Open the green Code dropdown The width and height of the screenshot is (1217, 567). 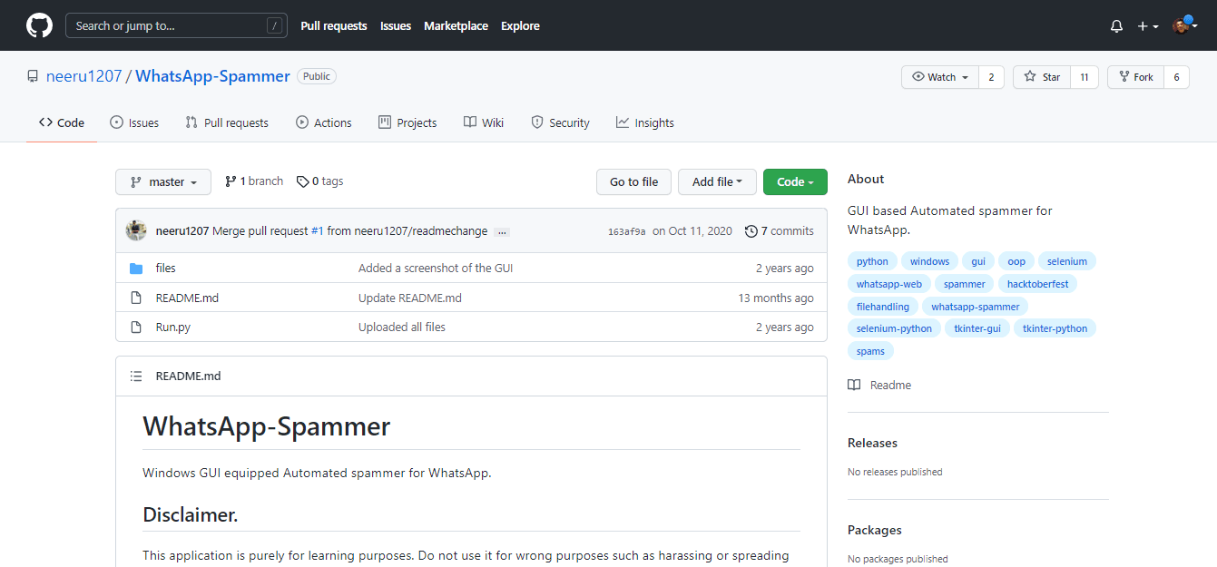(x=794, y=181)
